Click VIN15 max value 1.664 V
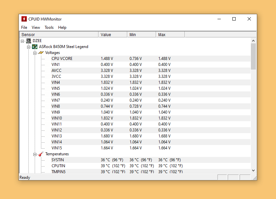This screenshot has height=199, width=276. 164,148
